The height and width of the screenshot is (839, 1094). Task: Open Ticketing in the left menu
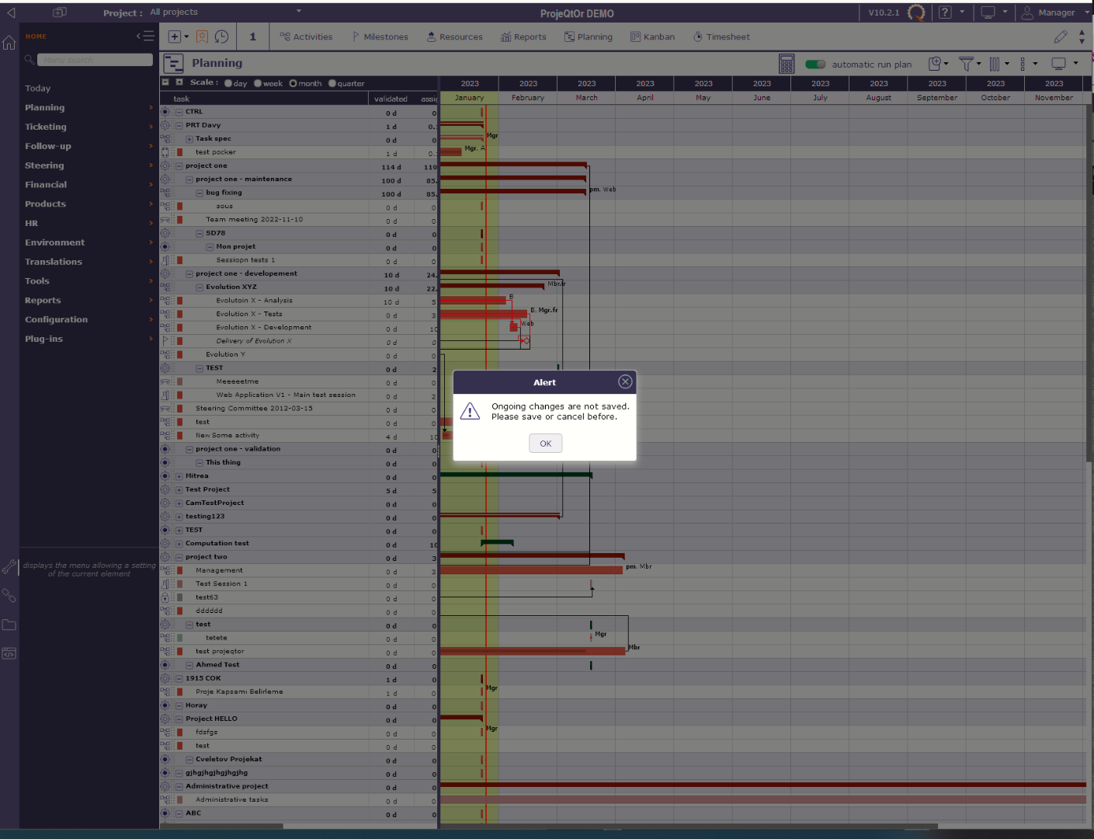tap(46, 127)
